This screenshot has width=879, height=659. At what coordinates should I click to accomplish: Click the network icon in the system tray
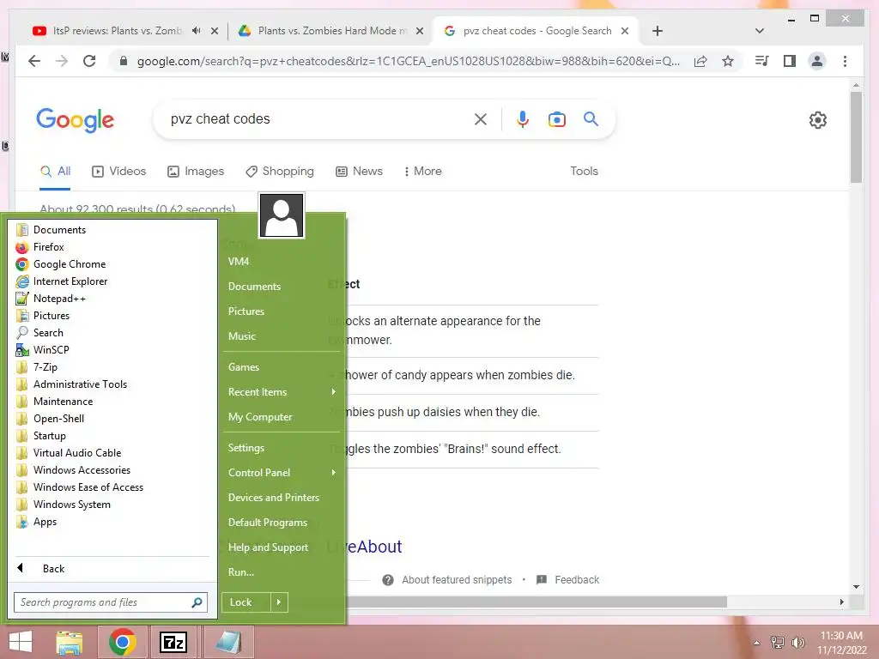(x=778, y=643)
